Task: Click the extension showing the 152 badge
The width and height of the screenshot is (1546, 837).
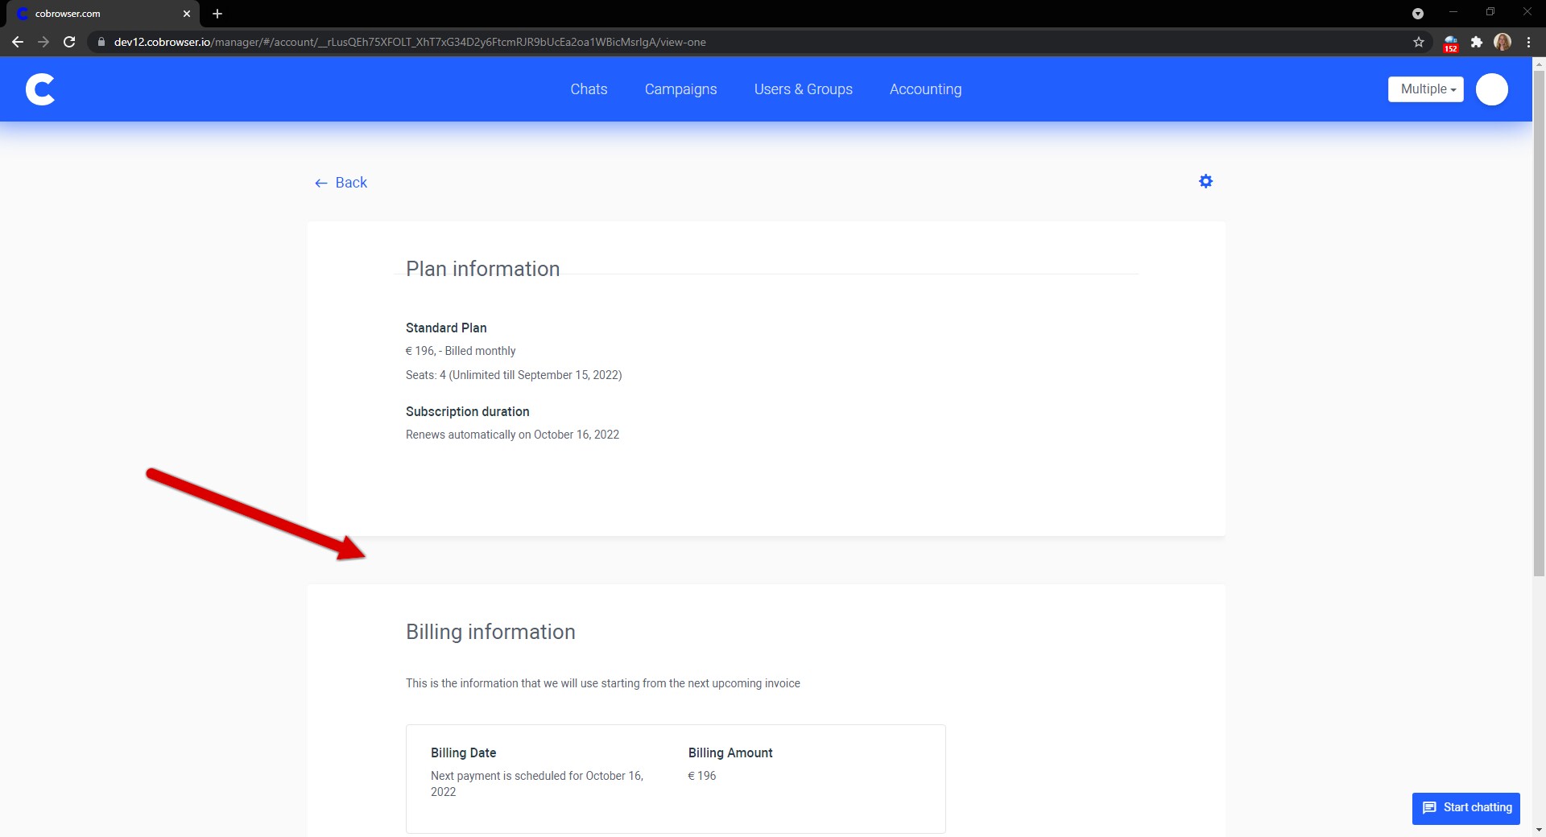Action: (1450, 41)
